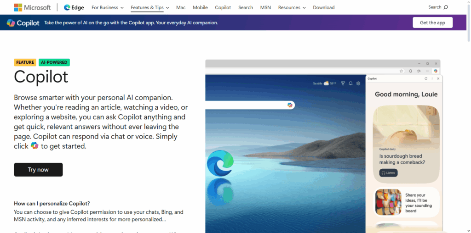Click the 'Share your ideas' card text
Viewport: 471px width, 233px height.
point(419,203)
